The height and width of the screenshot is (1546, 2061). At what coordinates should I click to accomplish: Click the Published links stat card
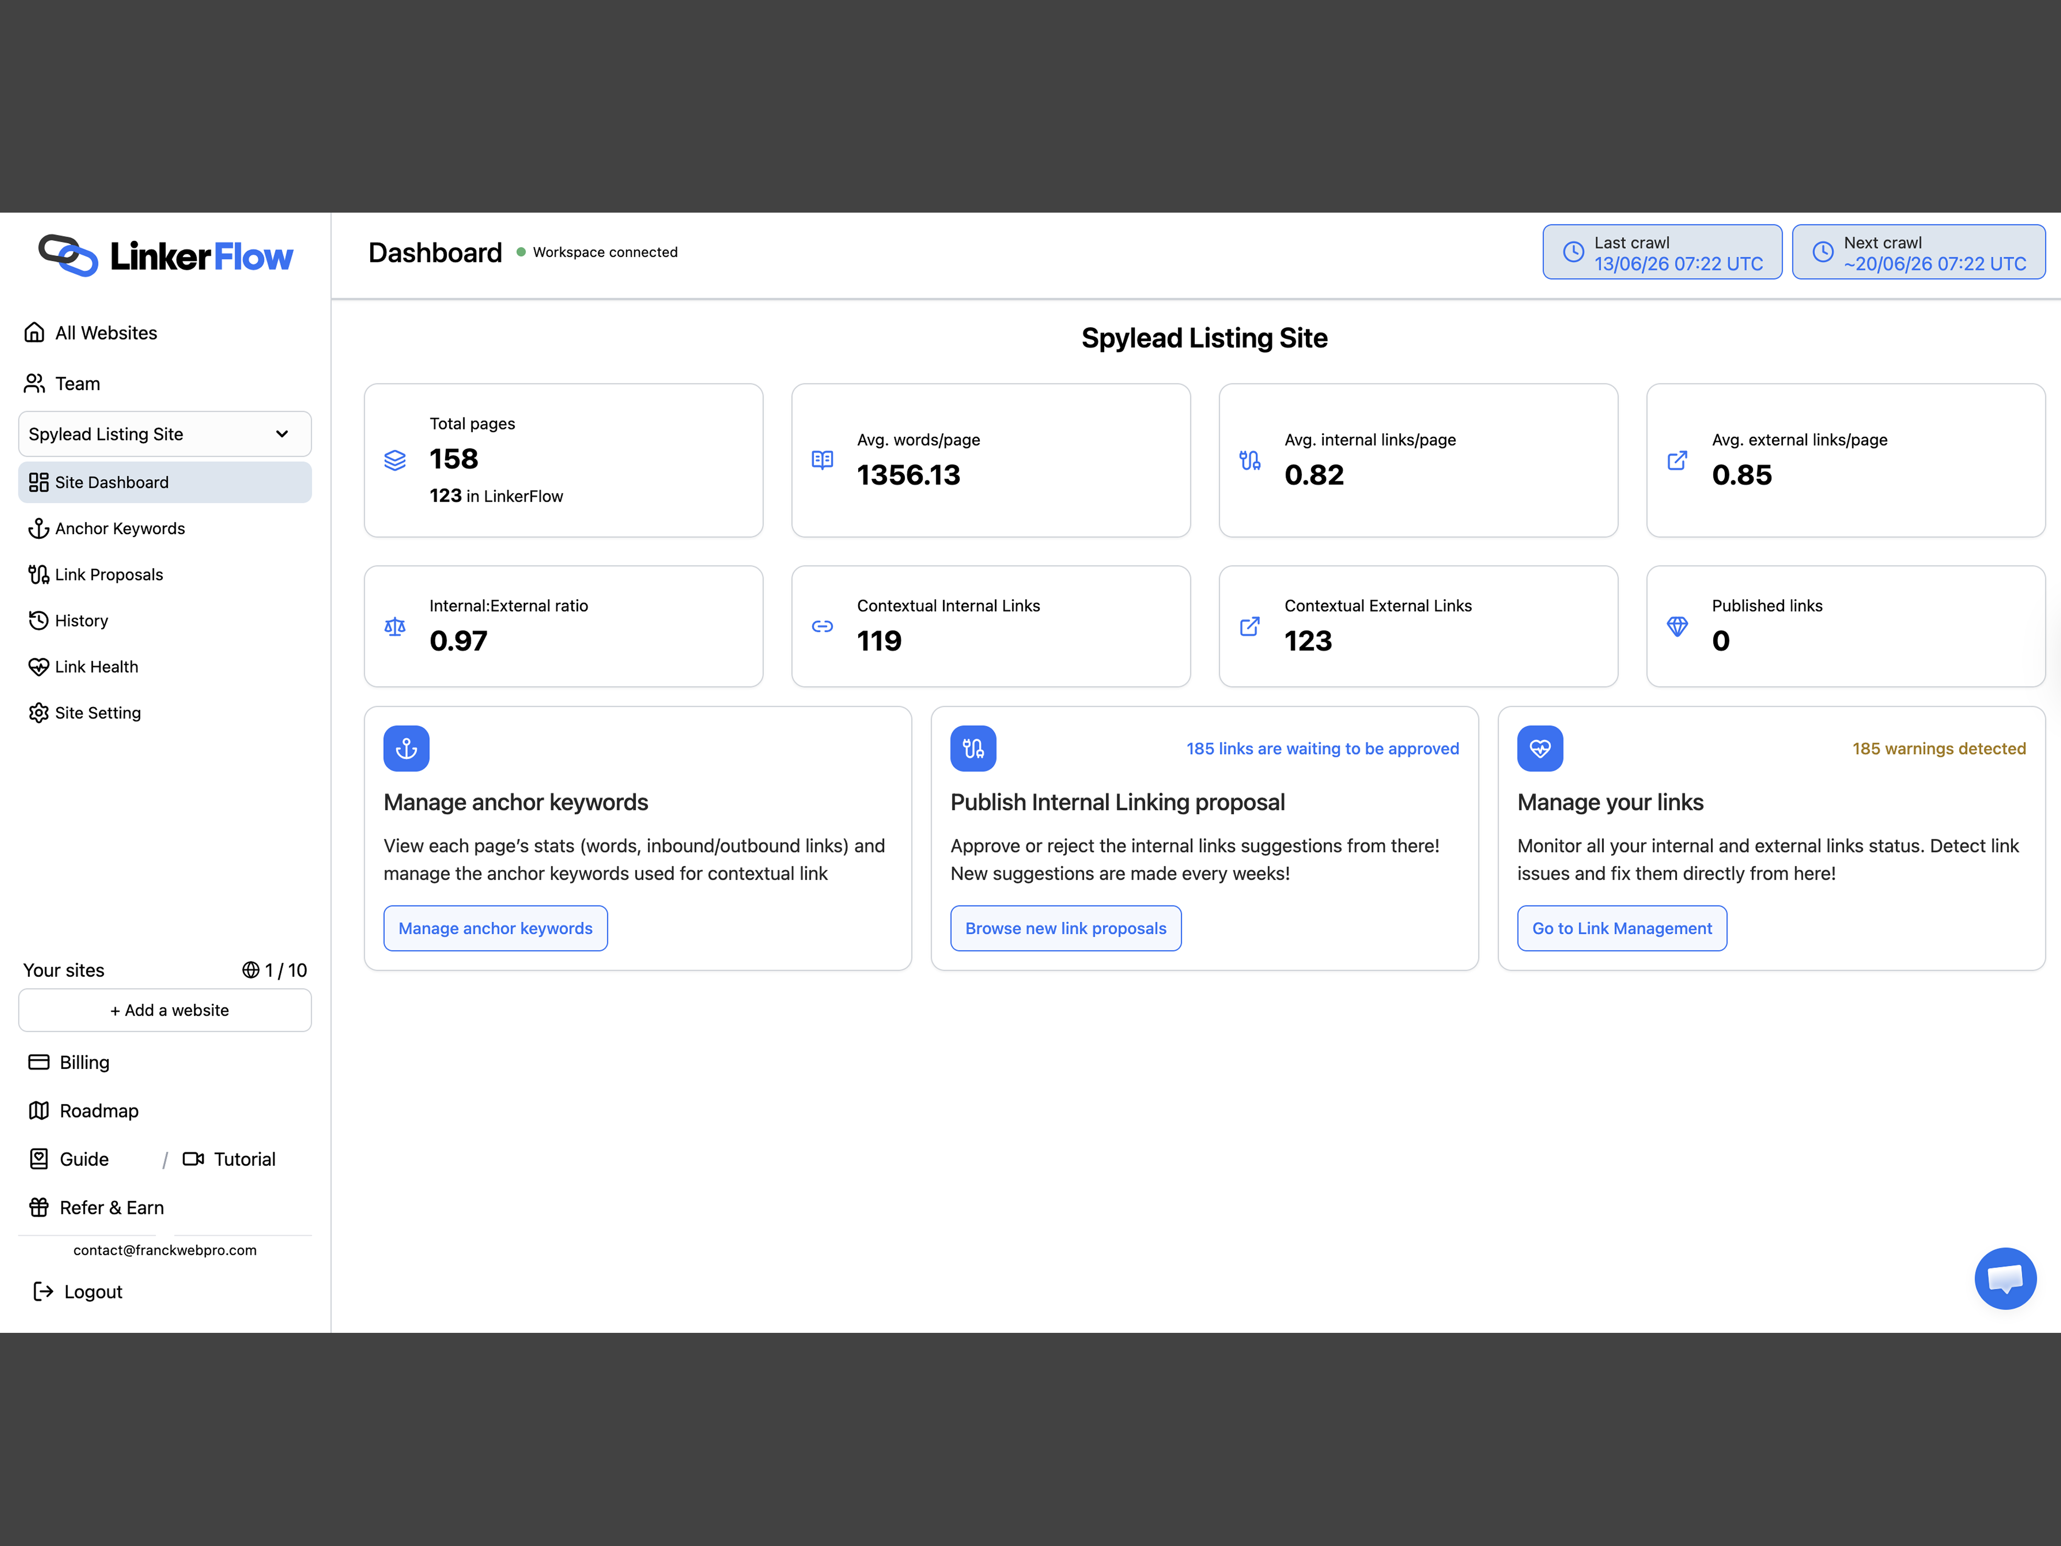click(x=1846, y=626)
